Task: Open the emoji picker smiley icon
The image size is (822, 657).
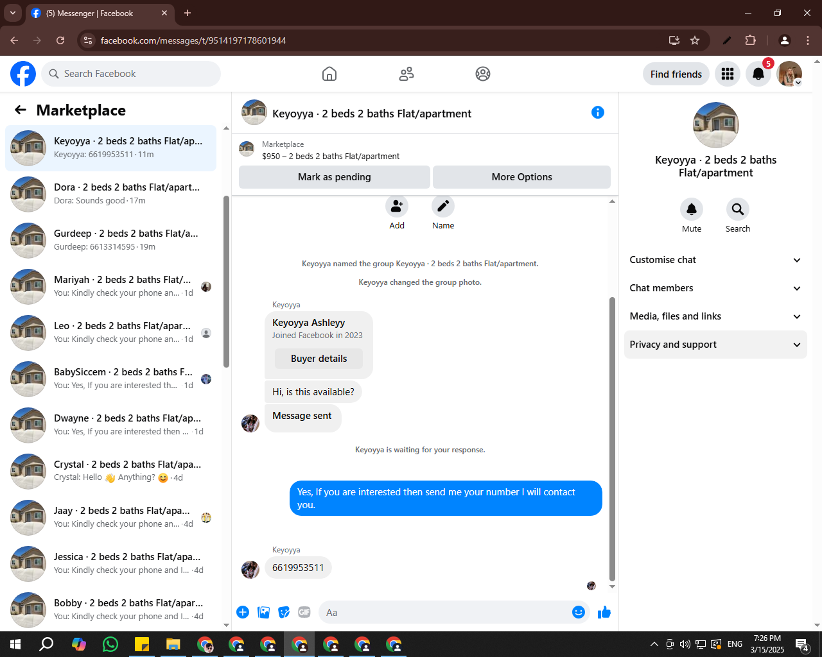Action: pyautogui.click(x=579, y=612)
